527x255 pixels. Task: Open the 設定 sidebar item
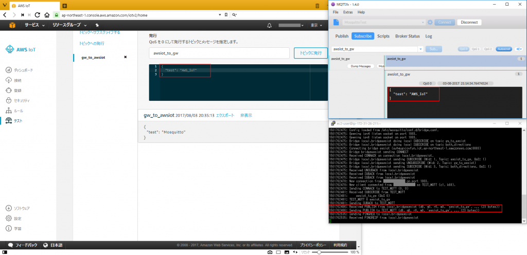click(x=14, y=218)
